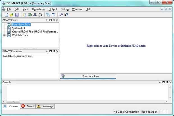The height and width of the screenshot is (116, 174).
Task: Click the WebTalk Data document icon
Action: 9,35
